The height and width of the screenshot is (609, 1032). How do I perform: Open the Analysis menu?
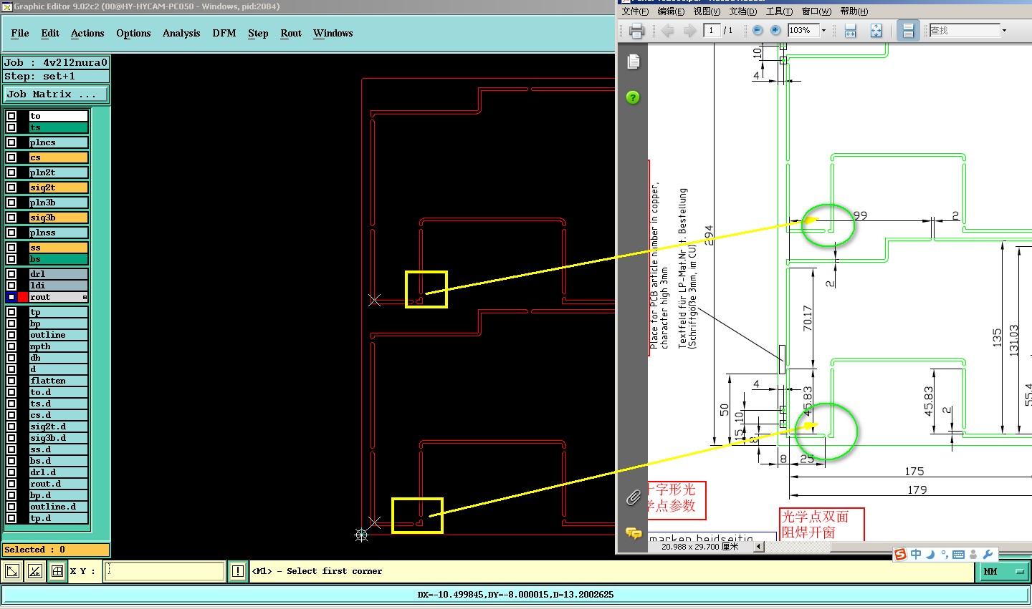click(x=181, y=33)
